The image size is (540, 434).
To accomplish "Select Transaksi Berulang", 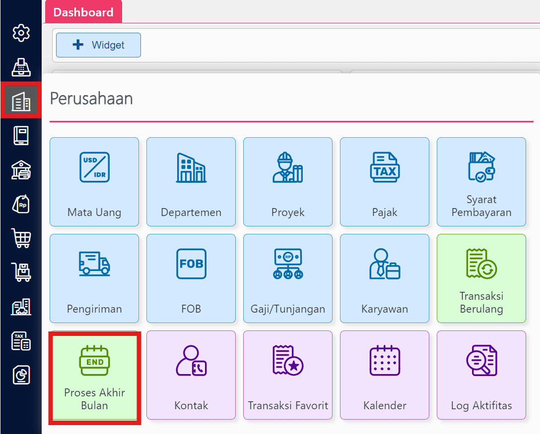I will 481,278.
